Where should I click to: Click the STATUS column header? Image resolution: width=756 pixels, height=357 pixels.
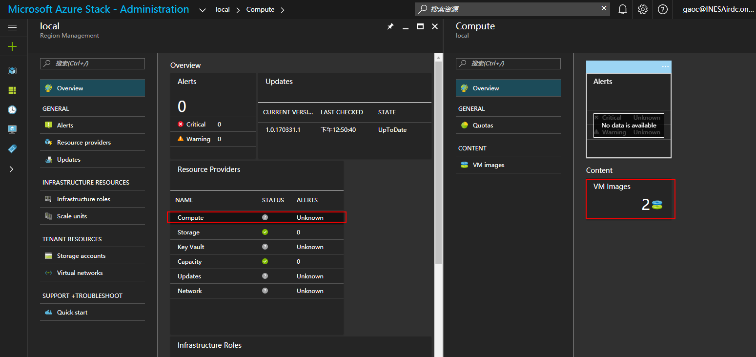[x=273, y=200]
